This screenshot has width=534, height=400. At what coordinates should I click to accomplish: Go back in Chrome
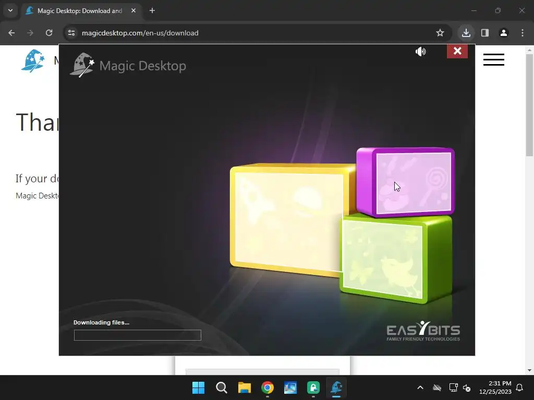tap(11, 33)
